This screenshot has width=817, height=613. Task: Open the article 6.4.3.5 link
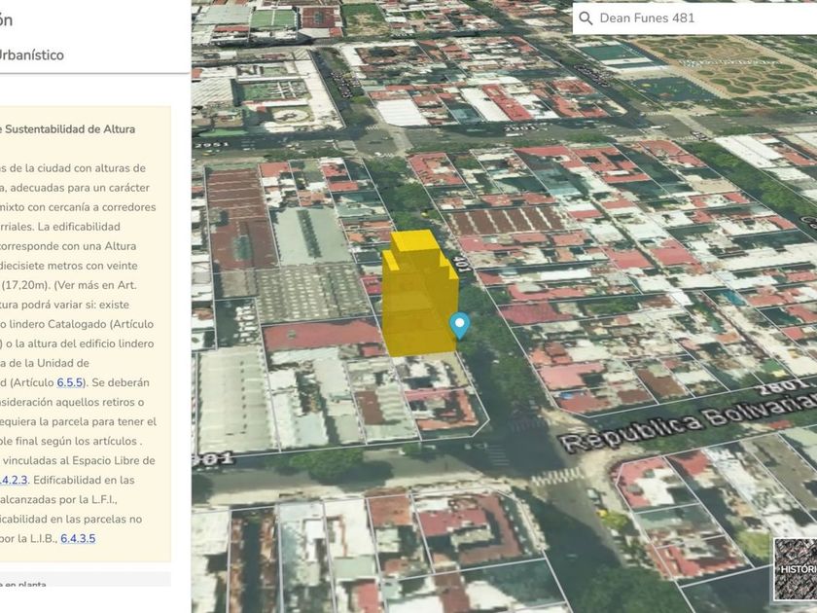78,538
